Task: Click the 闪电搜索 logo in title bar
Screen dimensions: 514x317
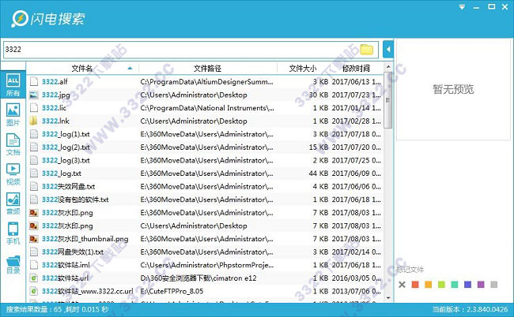Action: (x=48, y=19)
